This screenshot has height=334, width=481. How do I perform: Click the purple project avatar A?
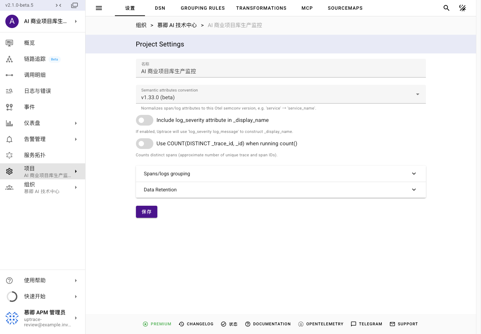click(x=12, y=21)
